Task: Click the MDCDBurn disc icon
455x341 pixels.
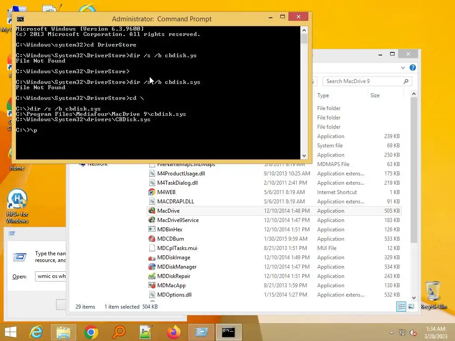Action: [x=152, y=238]
